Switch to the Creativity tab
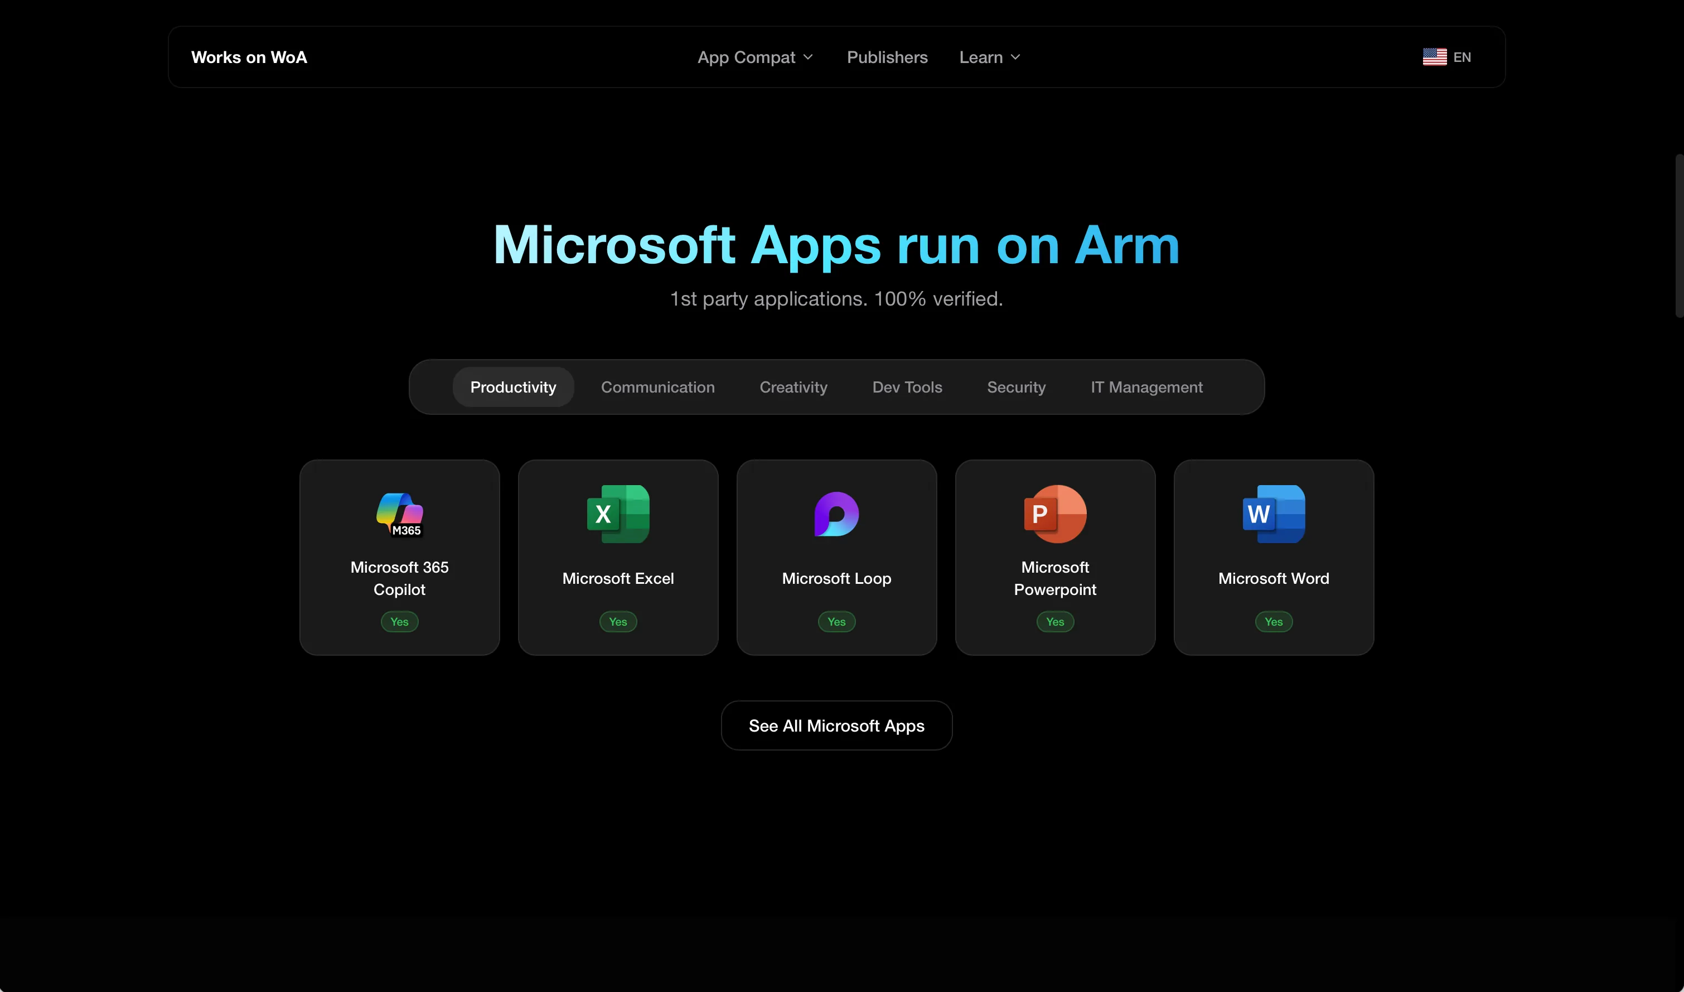Viewport: 1684px width, 992px height. pyautogui.click(x=793, y=387)
